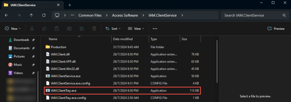Add a new tab with the plus button
291x102 pixels.
pos(70,5)
